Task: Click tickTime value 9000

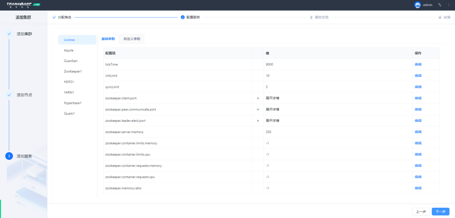Action: click(269, 64)
